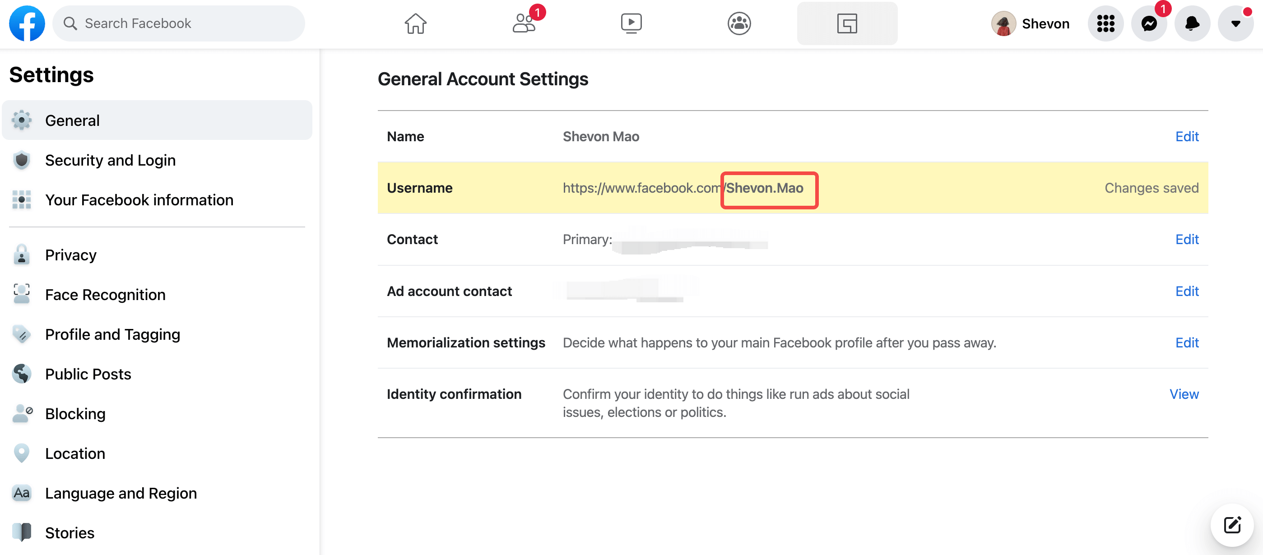Open the Pages tab in top navigation
The height and width of the screenshot is (555, 1263).
pyautogui.click(x=847, y=23)
